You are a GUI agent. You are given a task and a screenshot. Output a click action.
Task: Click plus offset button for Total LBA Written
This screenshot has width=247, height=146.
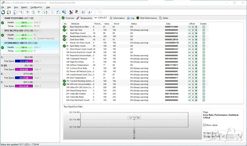pyautogui.click(x=196, y=94)
